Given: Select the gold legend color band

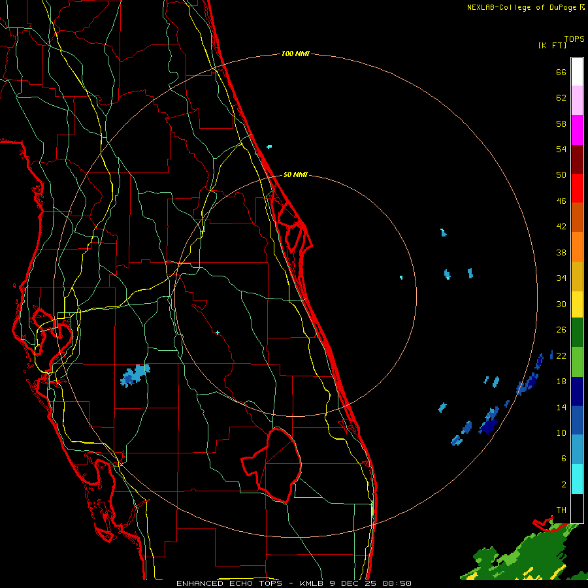Looking at the screenshot, I should (x=577, y=276).
